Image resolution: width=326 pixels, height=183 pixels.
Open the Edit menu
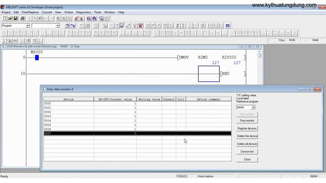click(16, 12)
